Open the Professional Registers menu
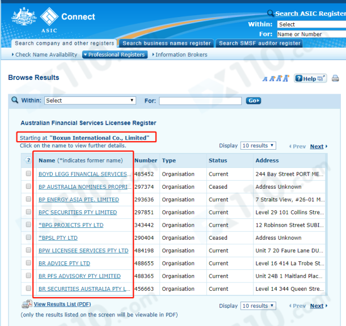 (x=115, y=55)
